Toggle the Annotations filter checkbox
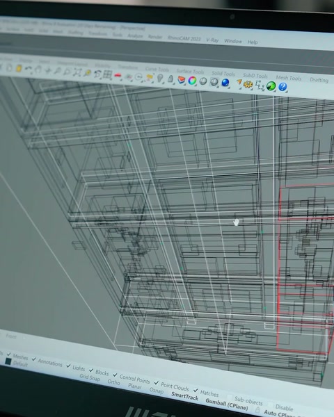The height and width of the screenshot is (417, 334). (x=34, y=359)
